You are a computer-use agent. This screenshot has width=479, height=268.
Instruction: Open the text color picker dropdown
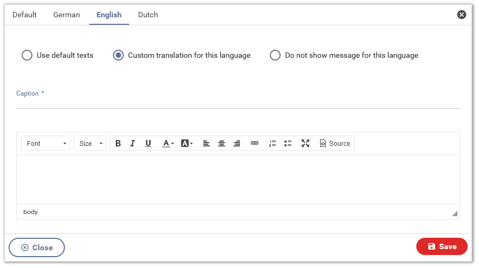[168, 144]
